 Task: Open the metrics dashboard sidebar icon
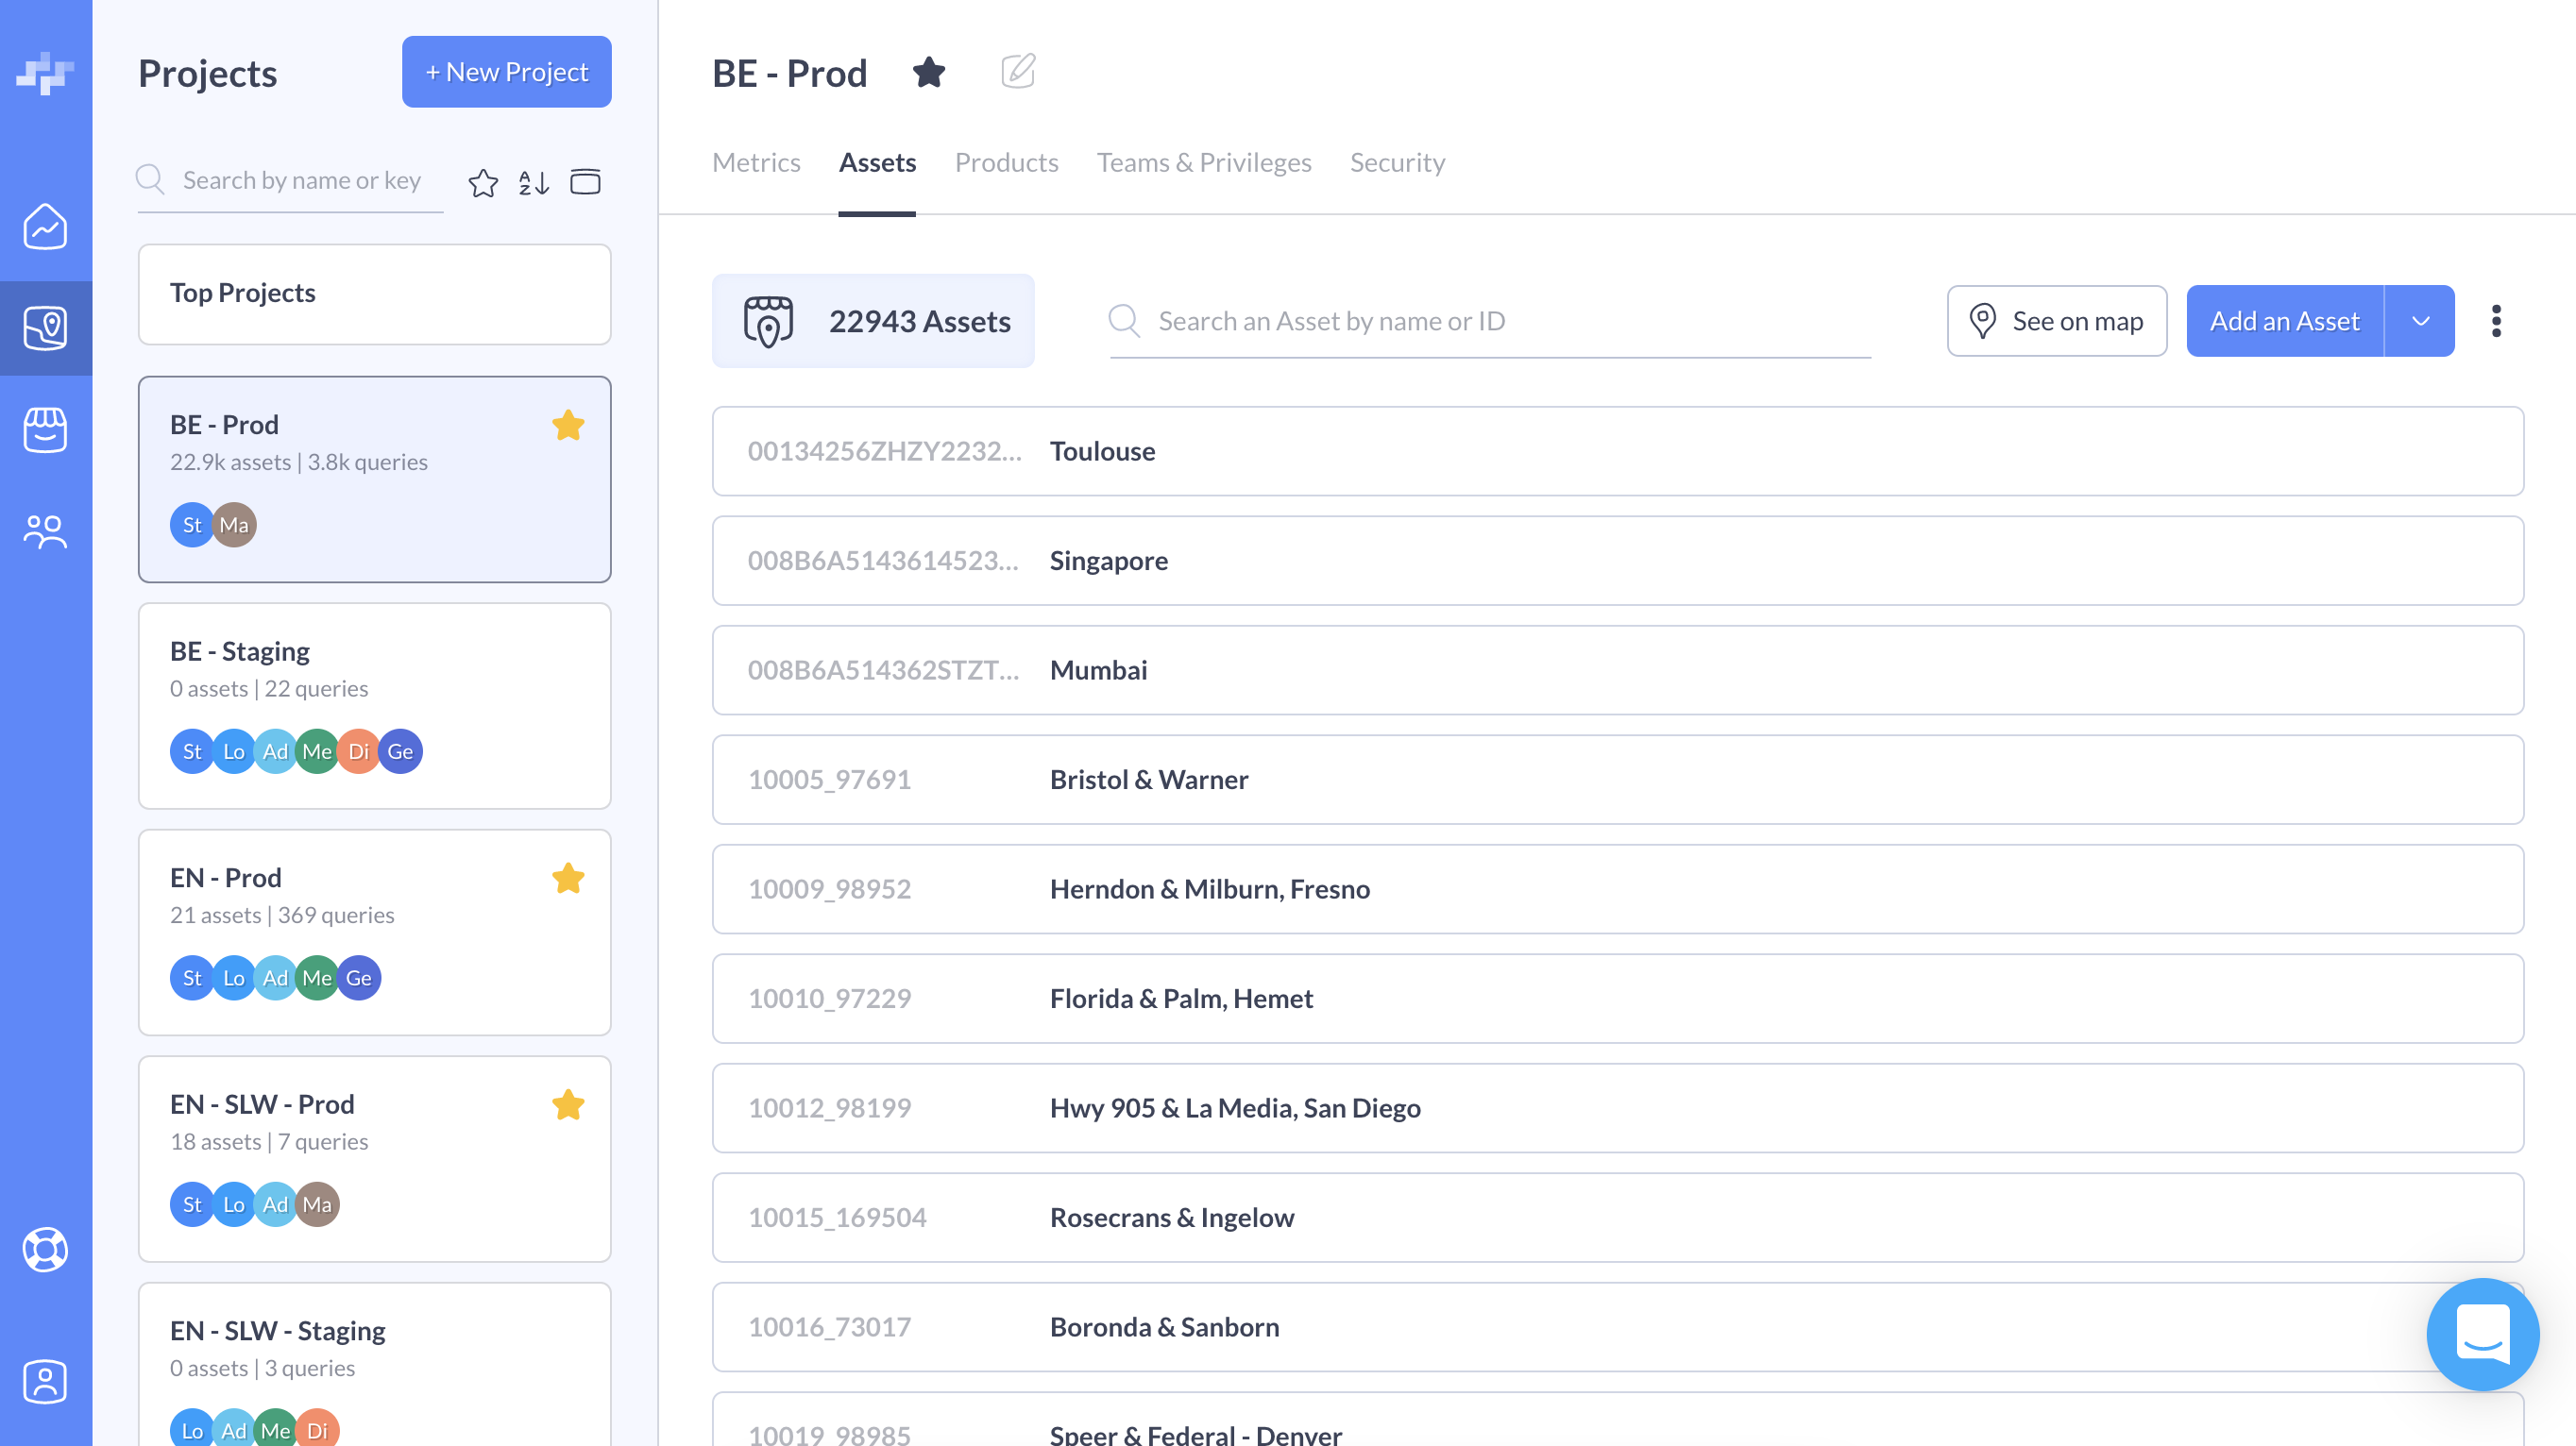(45, 226)
